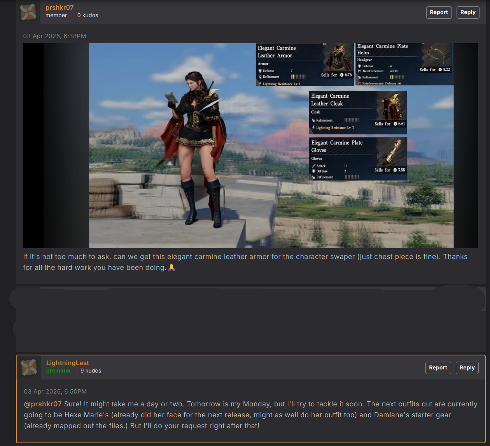Image resolution: width=490 pixels, height=446 pixels.
Task: Click the 'Sells for 6.76' price text
Action: tap(336, 75)
